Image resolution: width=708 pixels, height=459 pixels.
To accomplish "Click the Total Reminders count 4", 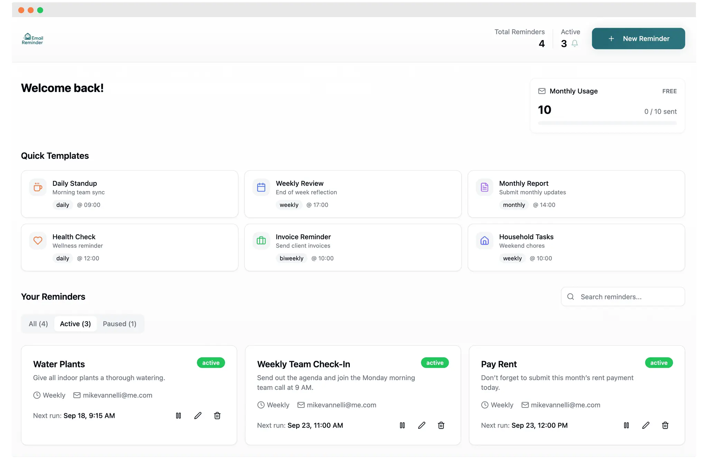I will tap(542, 44).
